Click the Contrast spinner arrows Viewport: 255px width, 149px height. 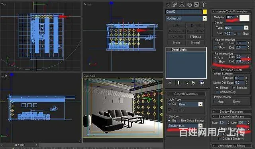[x=246, y=78]
